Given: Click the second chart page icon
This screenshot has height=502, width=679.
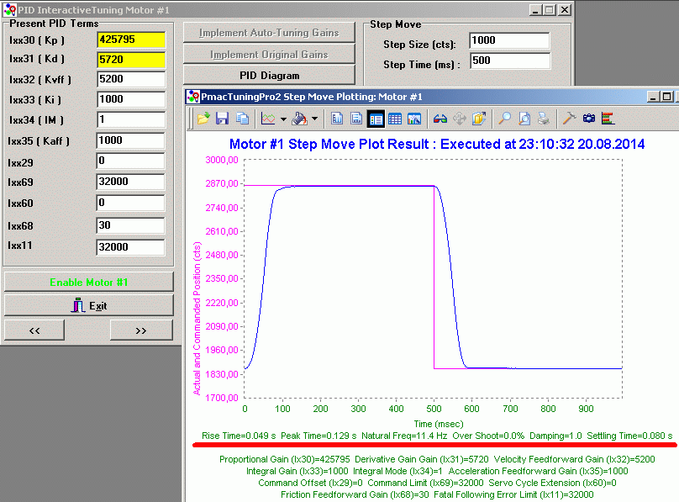Looking at the screenshot, I should point(356,119).
